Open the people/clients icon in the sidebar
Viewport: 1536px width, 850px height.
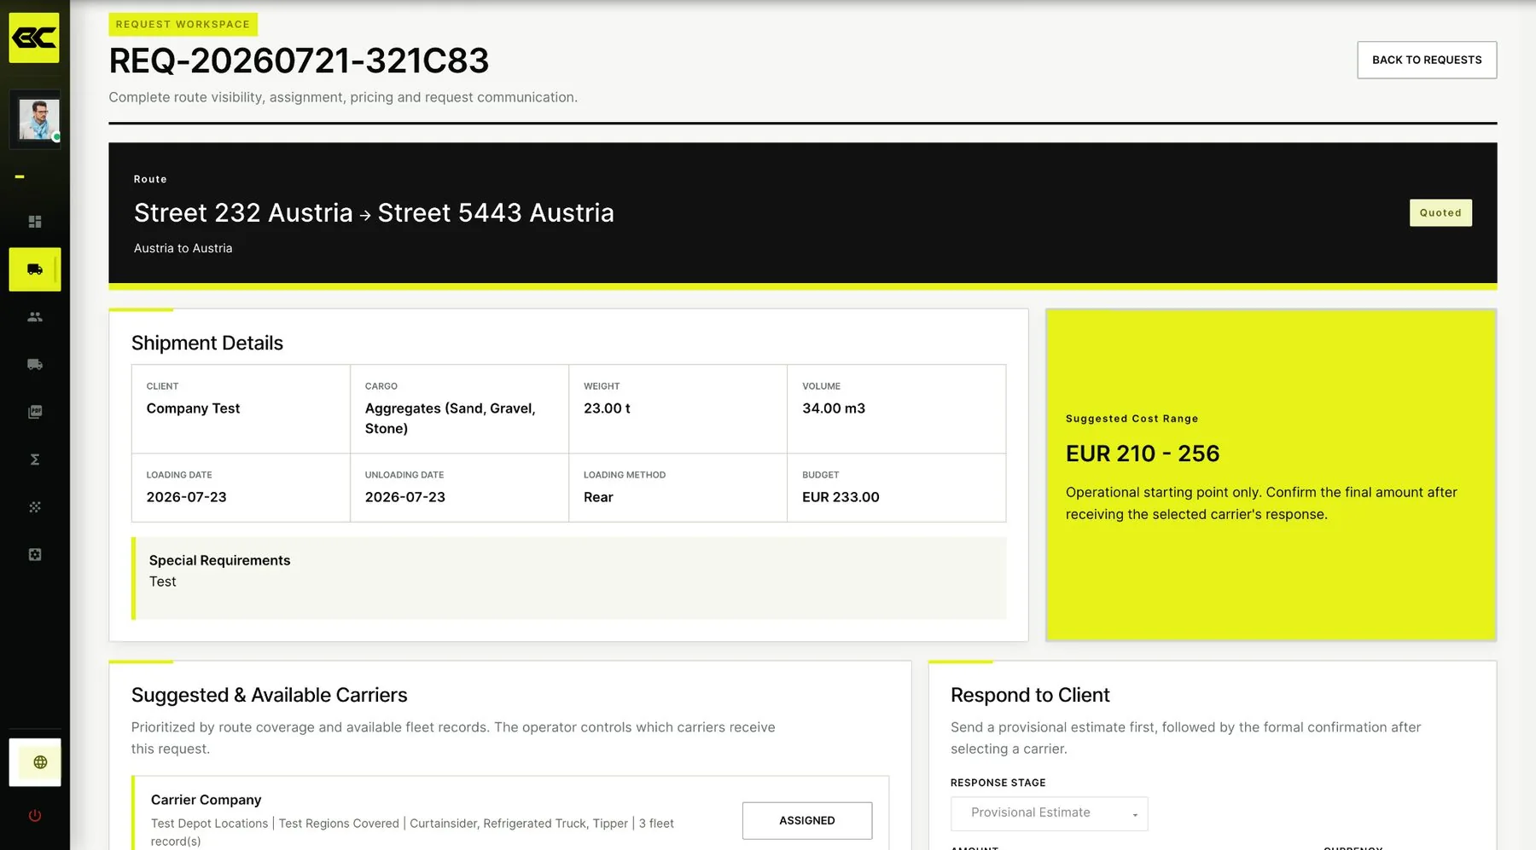coord(35,317)
